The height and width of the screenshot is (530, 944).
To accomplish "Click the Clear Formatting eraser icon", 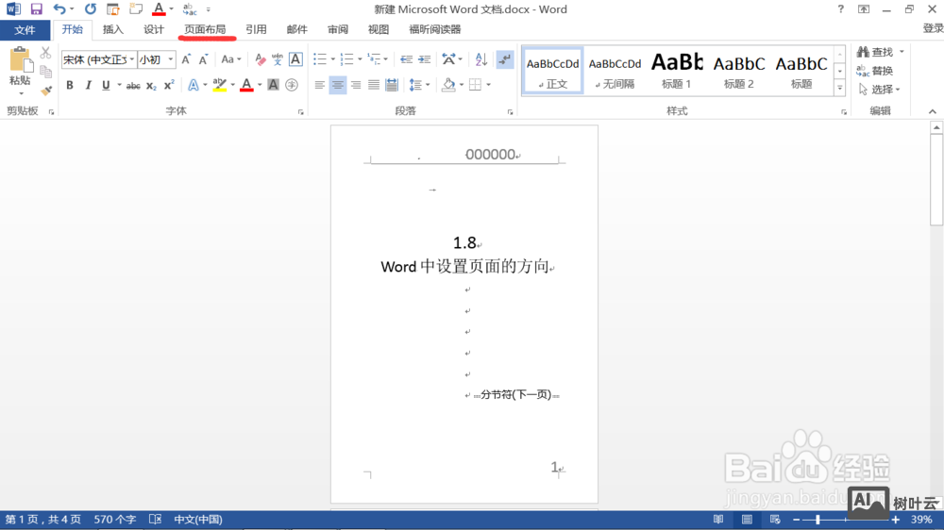I will click(x=260, y=59).
